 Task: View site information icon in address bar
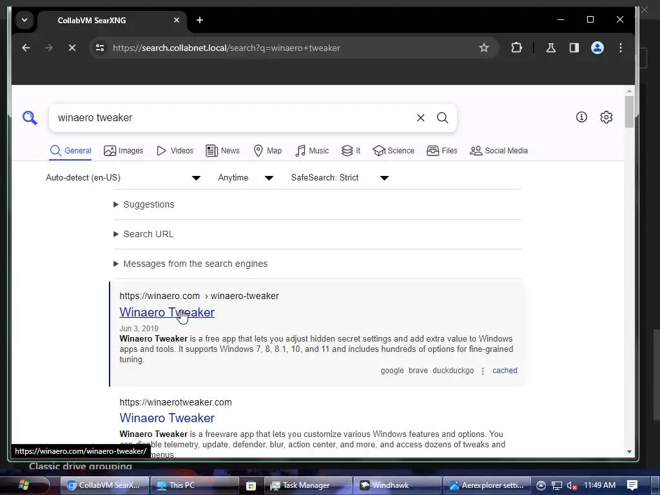100,48
